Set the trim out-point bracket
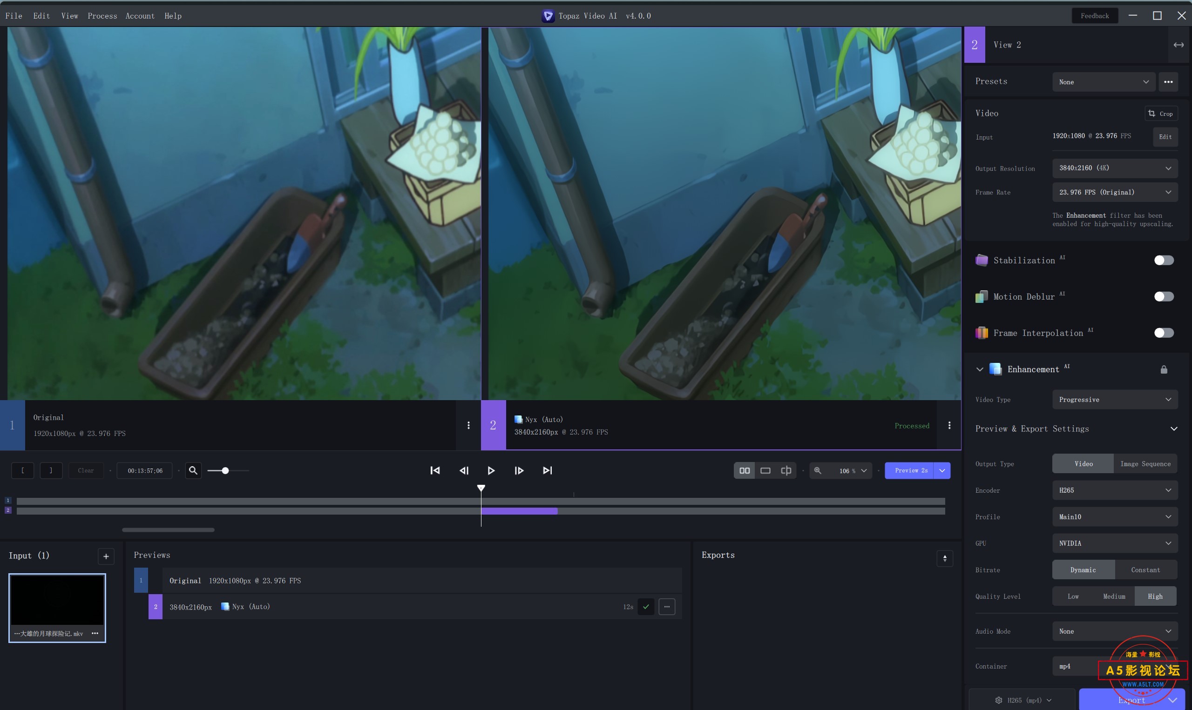Screen dimensions: 1192x710 pos(51,470)
